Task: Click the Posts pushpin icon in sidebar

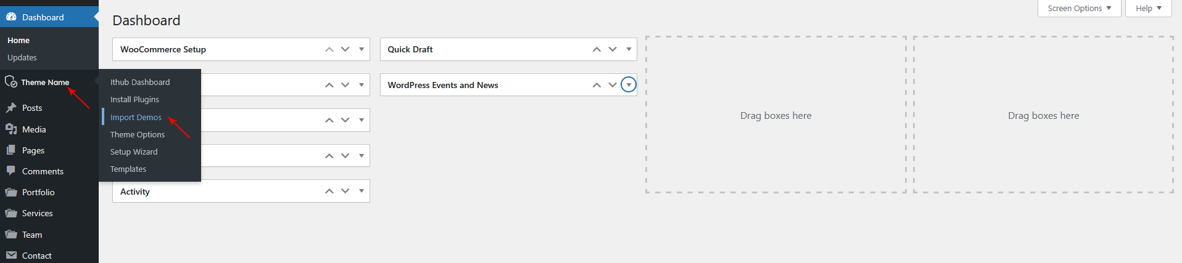Action: coord(11,108)
